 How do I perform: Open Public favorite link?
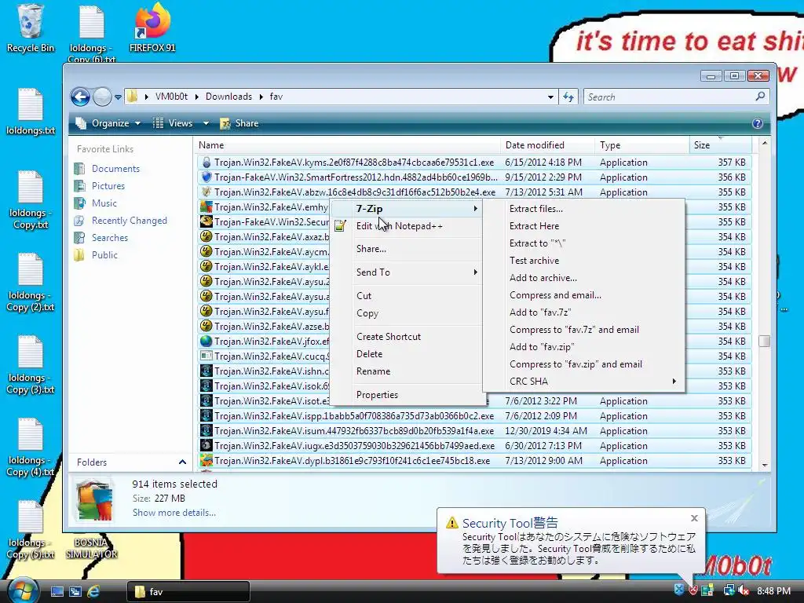click(104, 255)
